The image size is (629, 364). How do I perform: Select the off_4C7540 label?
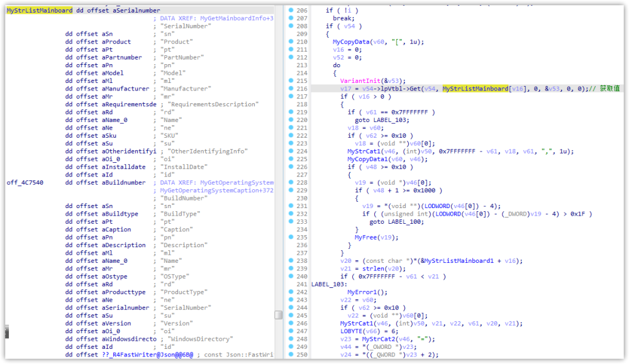point(24,183)
